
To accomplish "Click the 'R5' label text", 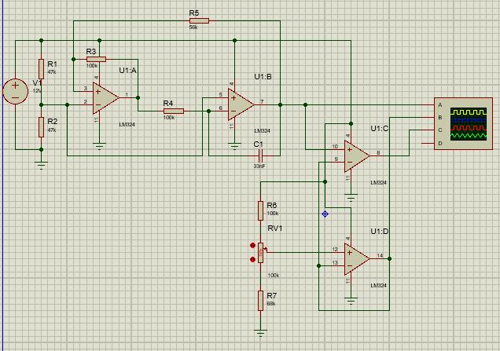I will [x=194, y=13].
